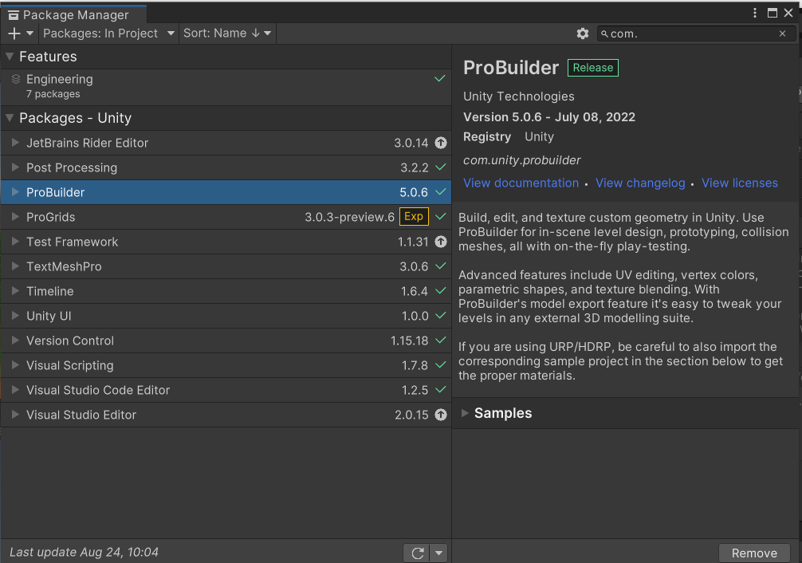Viewport: 802px width, 563px height.
Task: Select the Visual Studio Editor package
Action: coord(226,415)
